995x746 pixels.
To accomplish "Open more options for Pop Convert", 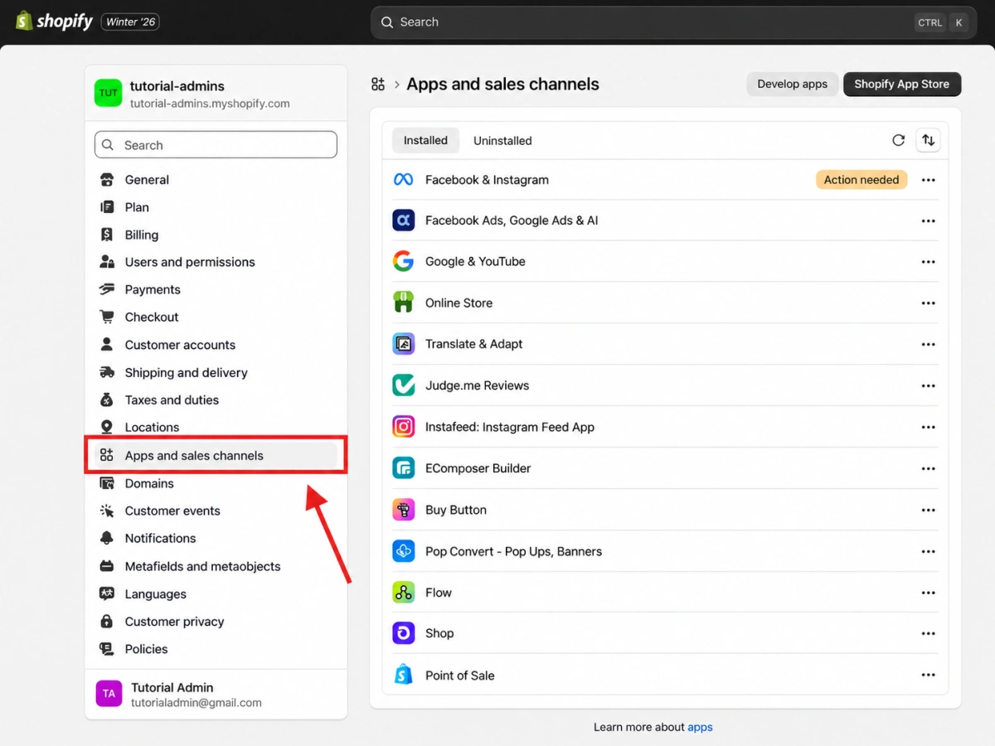I will (928, 551).
